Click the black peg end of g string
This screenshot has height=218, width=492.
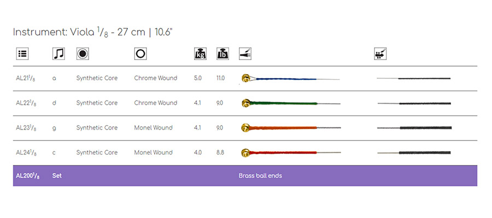[414, 128]
